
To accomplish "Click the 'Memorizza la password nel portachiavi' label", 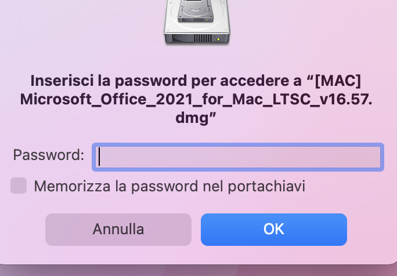I will [x=169, y=186].
